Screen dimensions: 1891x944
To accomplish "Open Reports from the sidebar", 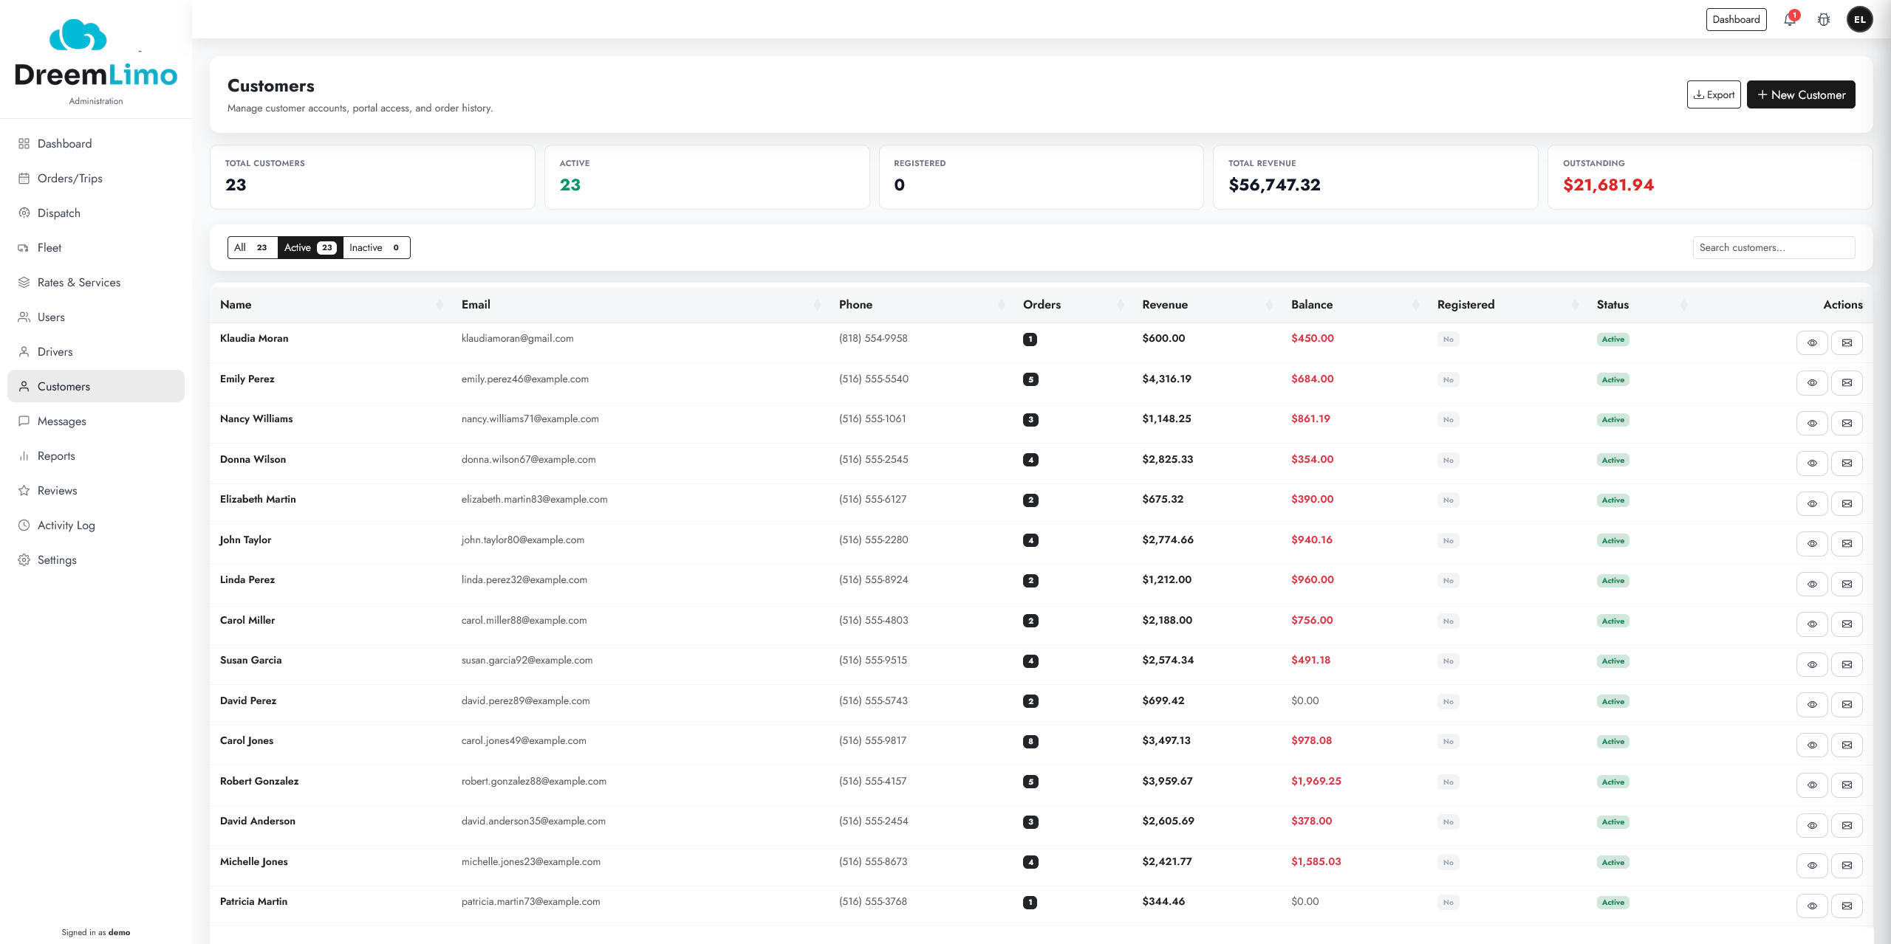I will [x=96, y=455].
